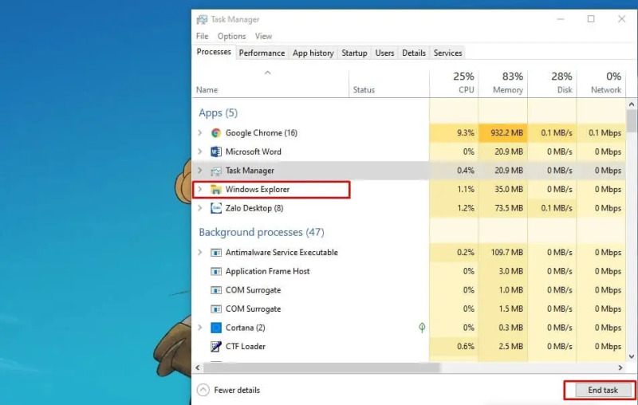Click the 109.7 MB memory cell
Viewport: 638px width, 405px height.
pos(503,253)
